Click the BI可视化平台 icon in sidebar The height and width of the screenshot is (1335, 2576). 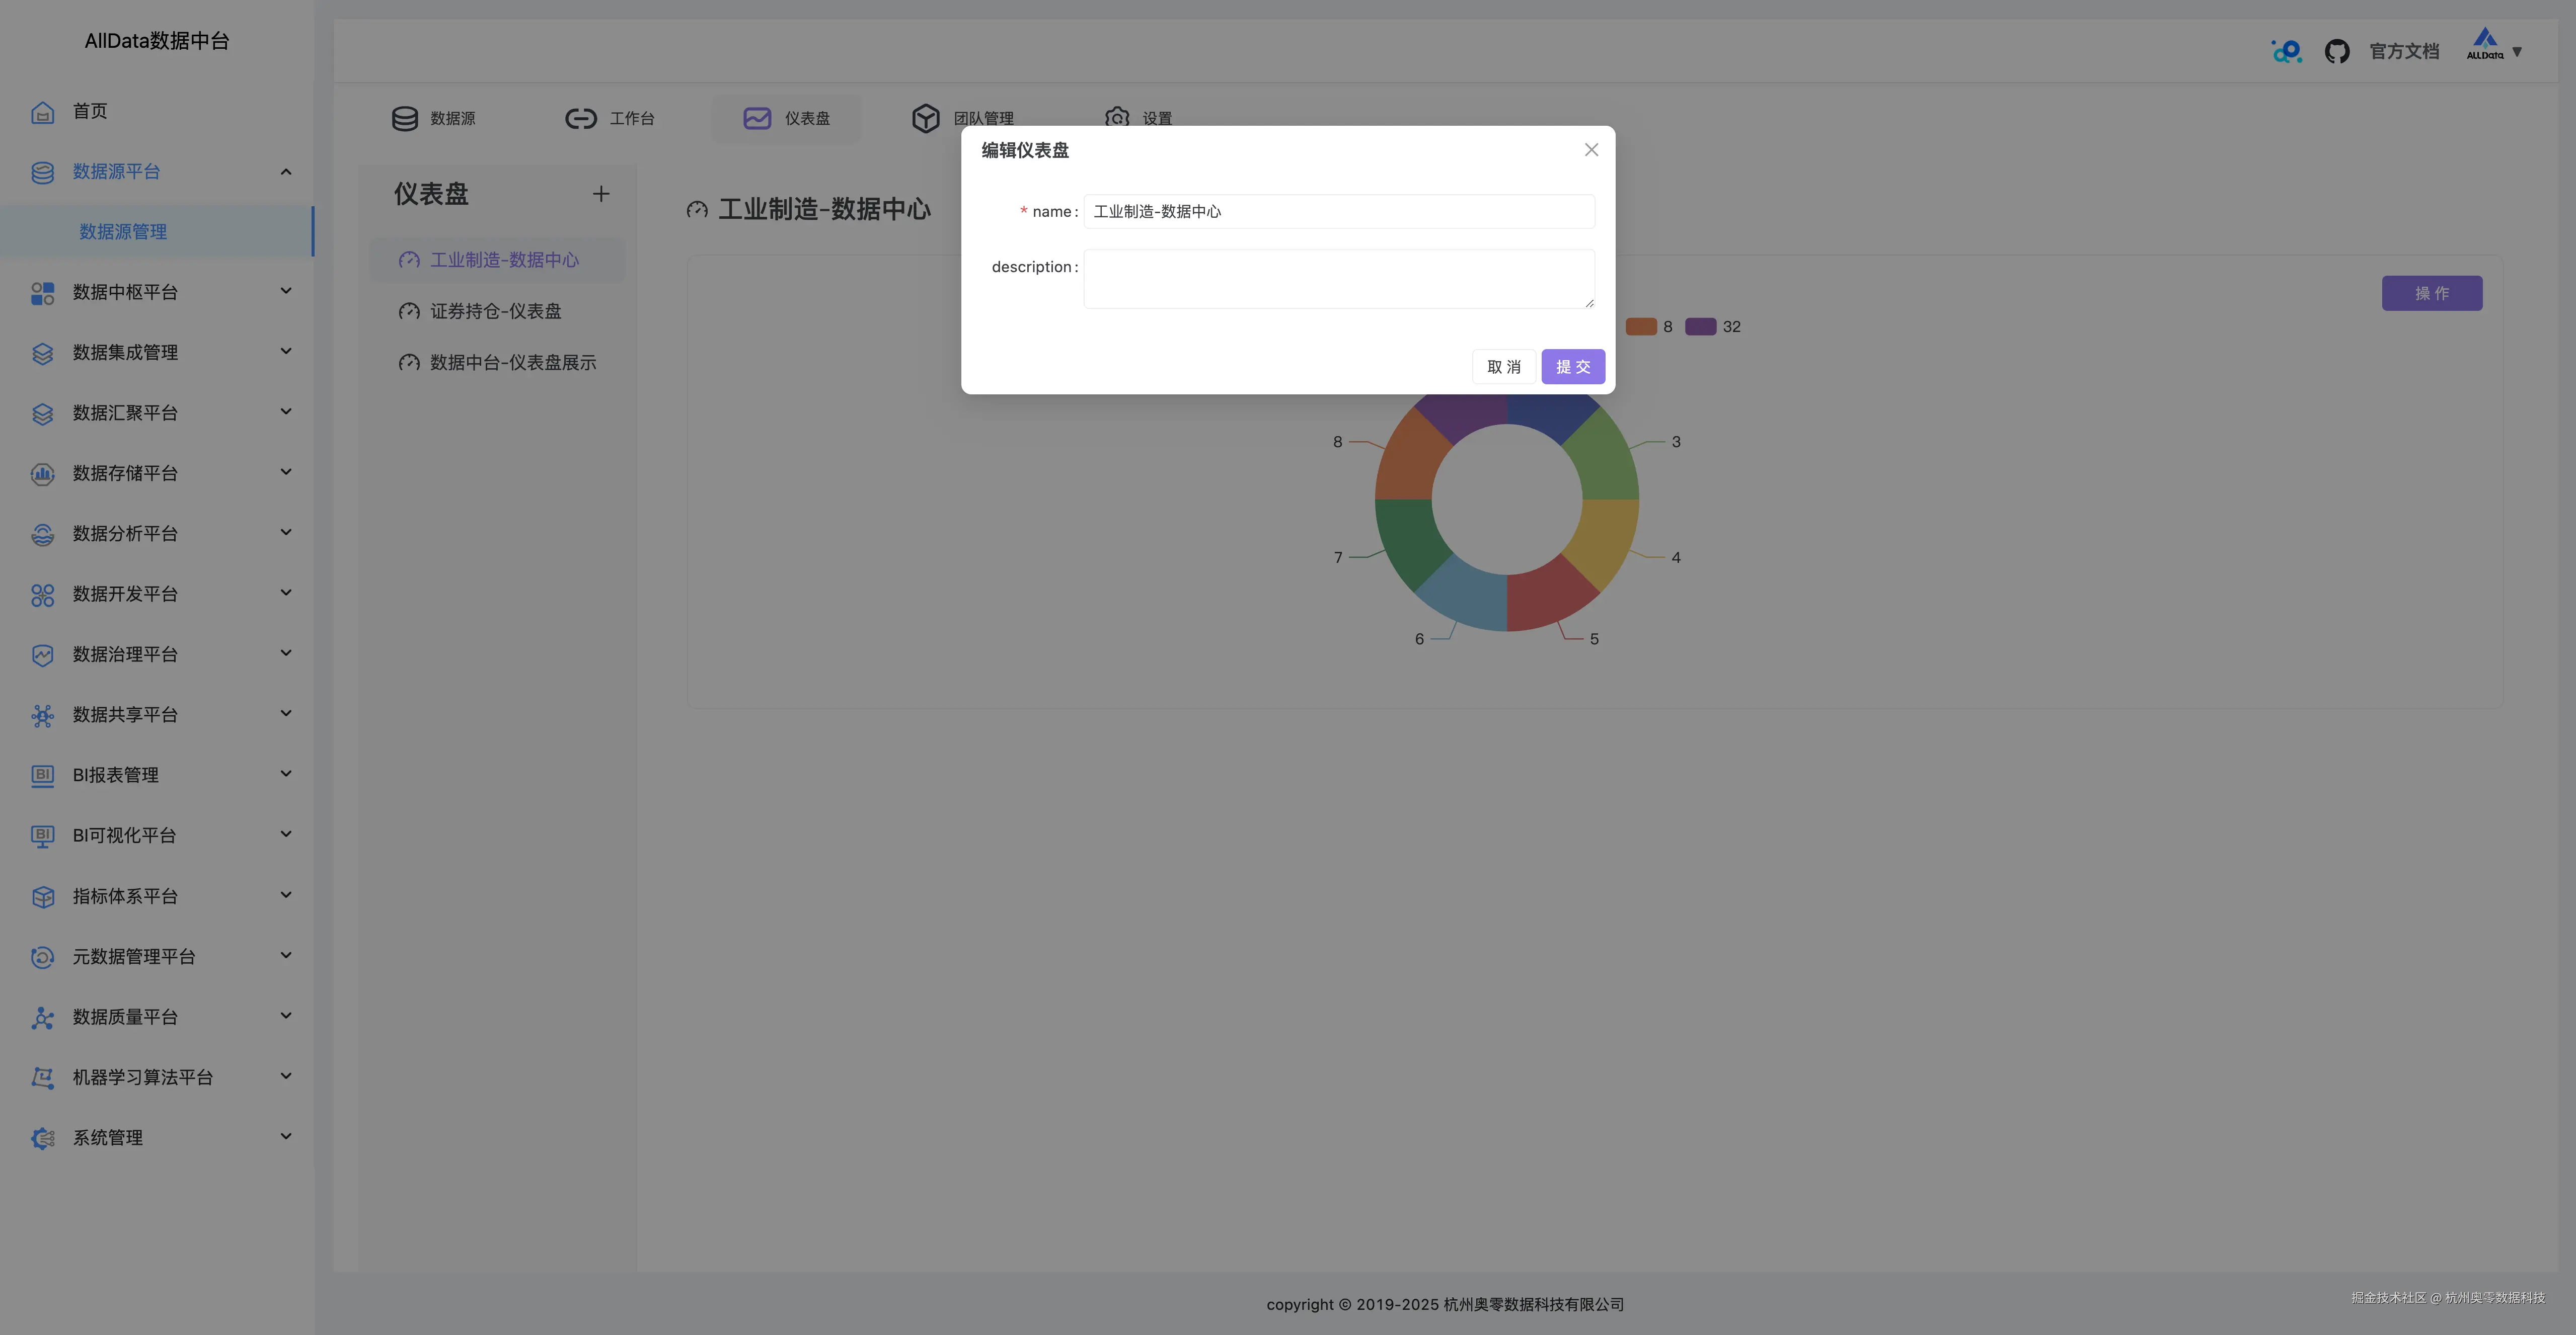(x=42, y=836)
